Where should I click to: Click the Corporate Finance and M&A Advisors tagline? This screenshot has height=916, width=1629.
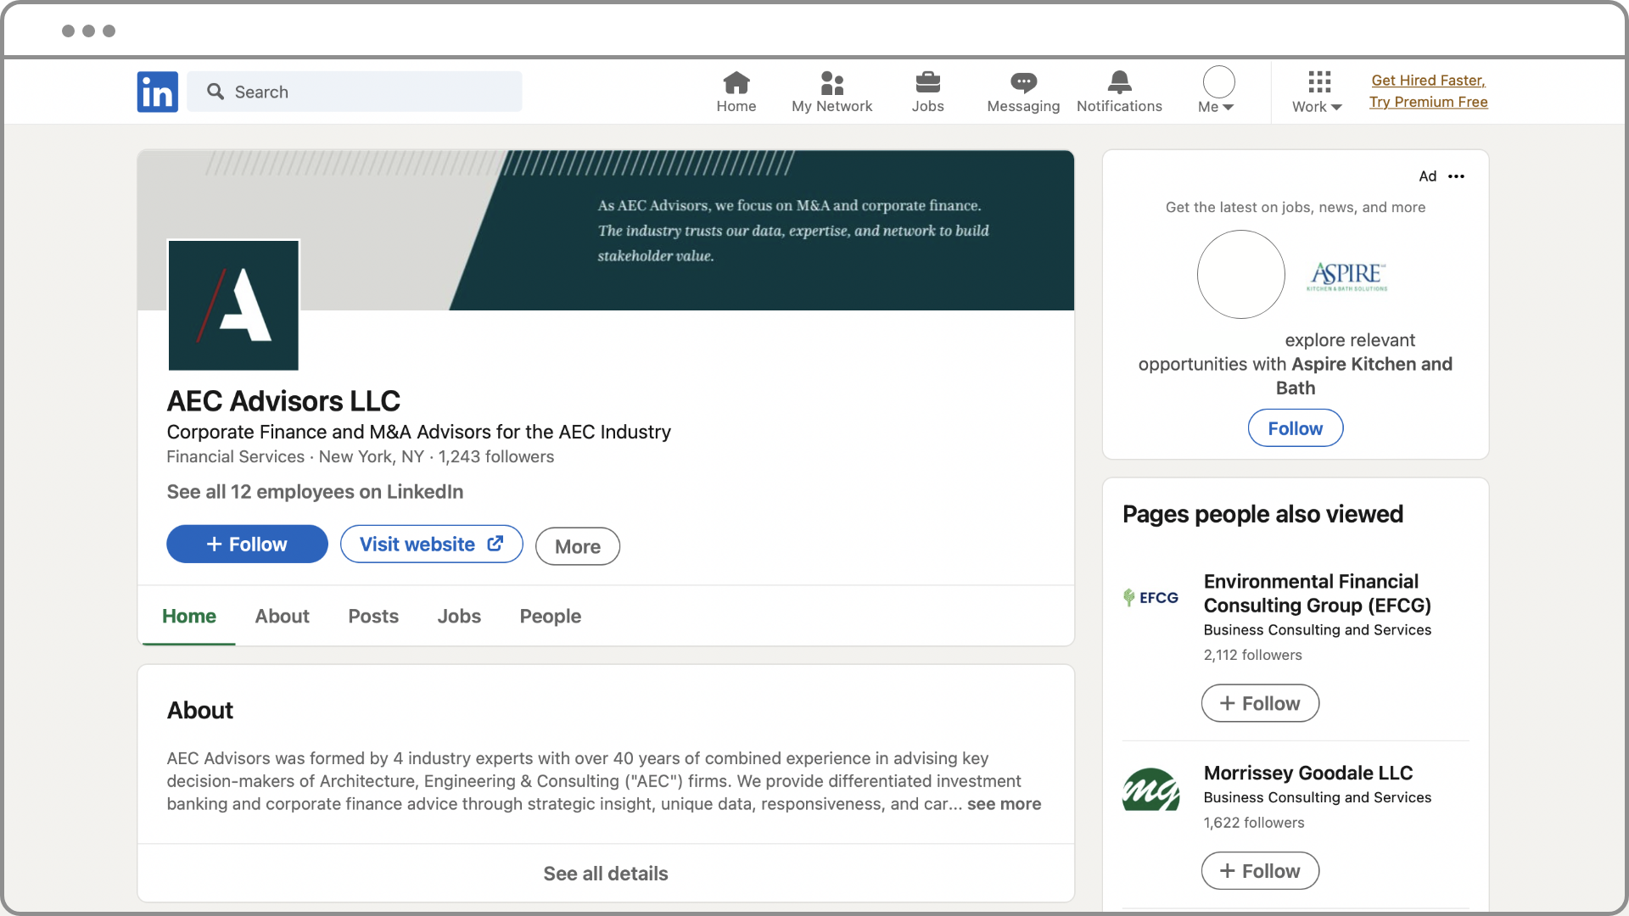(x=418, y=433)
